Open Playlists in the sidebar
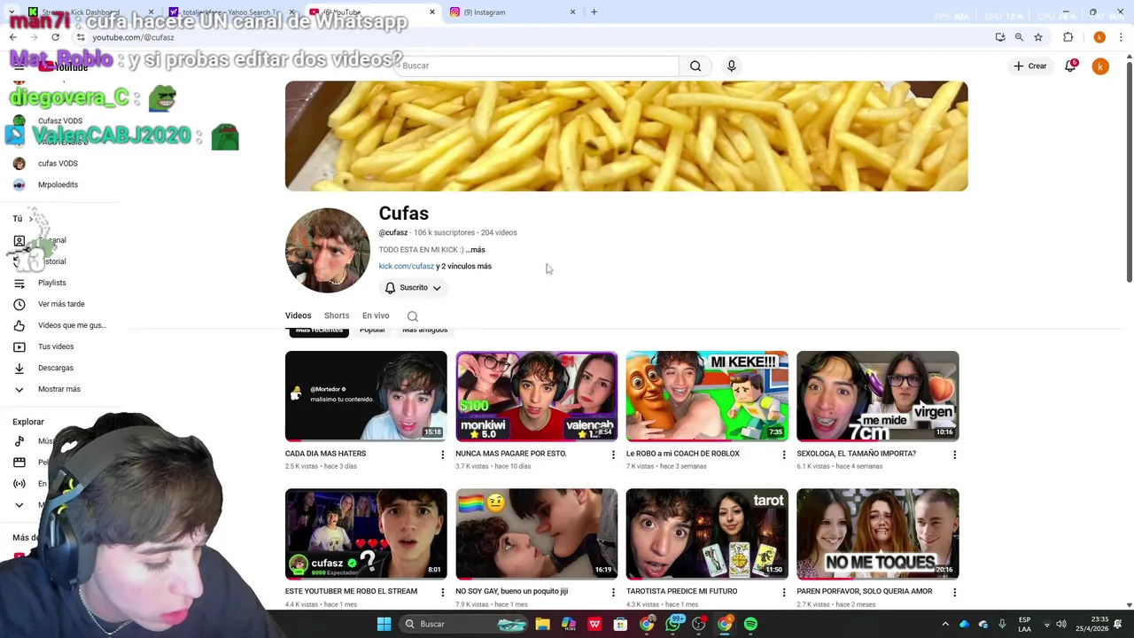The width and height of the screenshot is (1134, 638). (51, 283)
